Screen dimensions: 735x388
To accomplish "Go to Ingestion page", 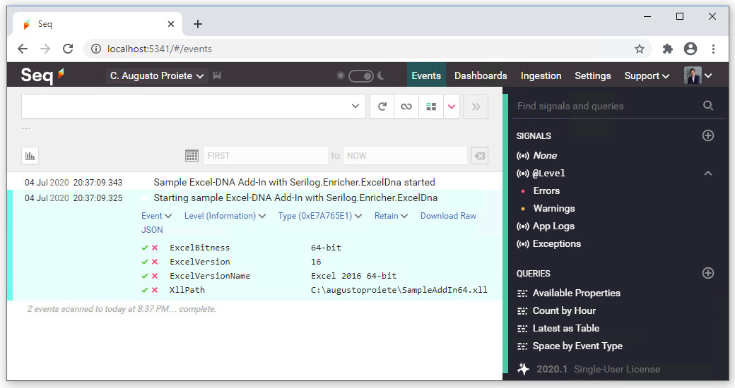I will pos(541,75).
